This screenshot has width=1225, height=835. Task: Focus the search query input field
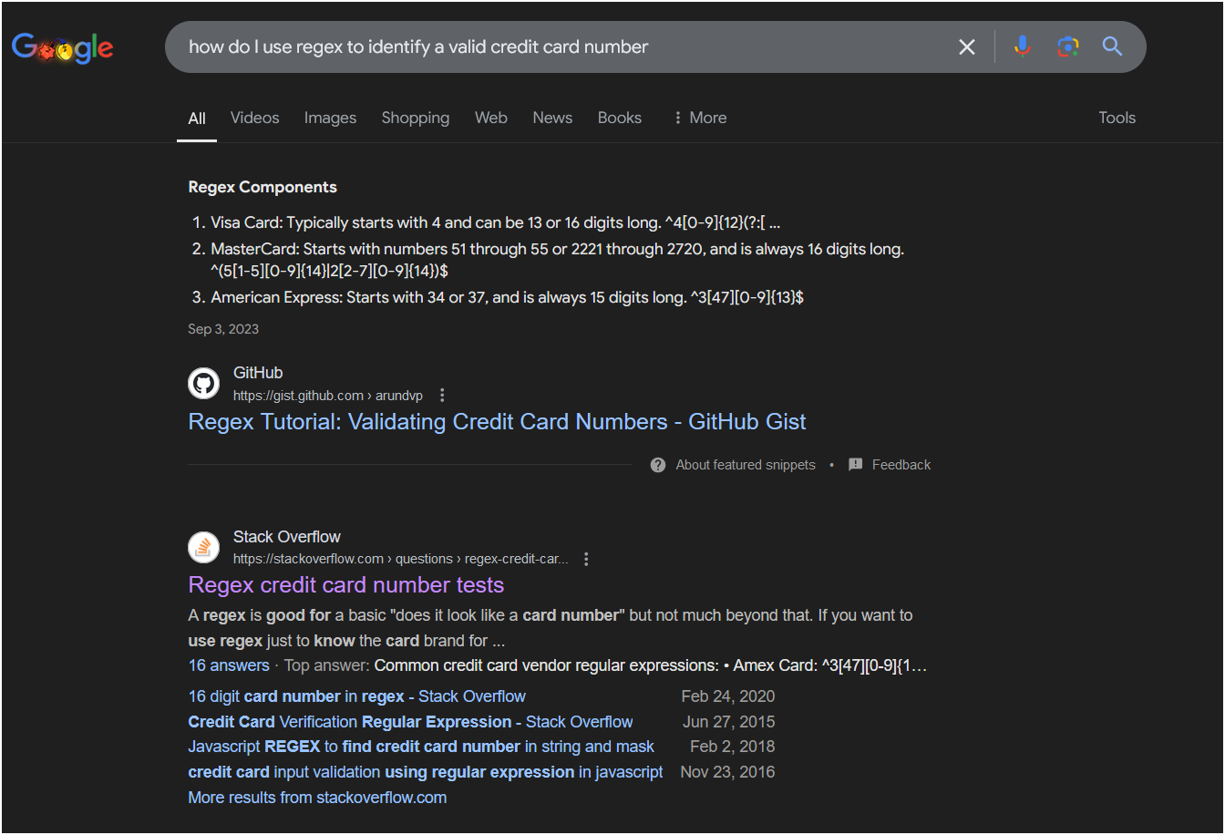point(565,46)
